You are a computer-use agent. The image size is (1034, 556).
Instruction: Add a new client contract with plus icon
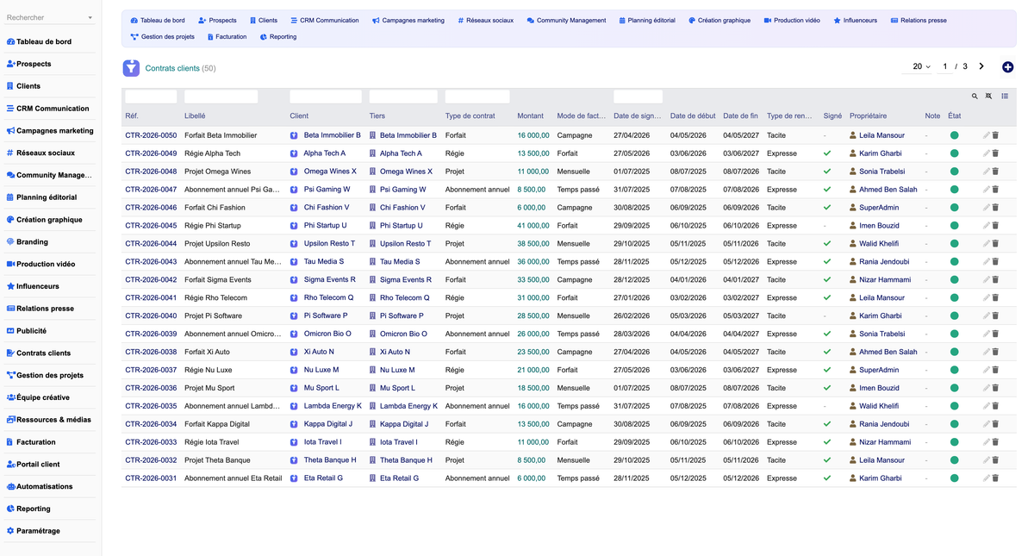point(1007,67)
